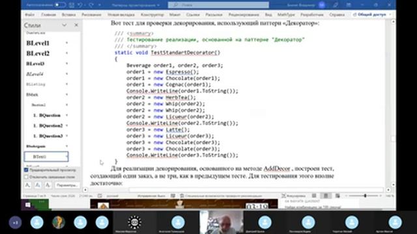Switch to the Макет ribbon tab
The width and height of the screenshot is (417, 234).
pyautogui.click(x=175, y=14)
